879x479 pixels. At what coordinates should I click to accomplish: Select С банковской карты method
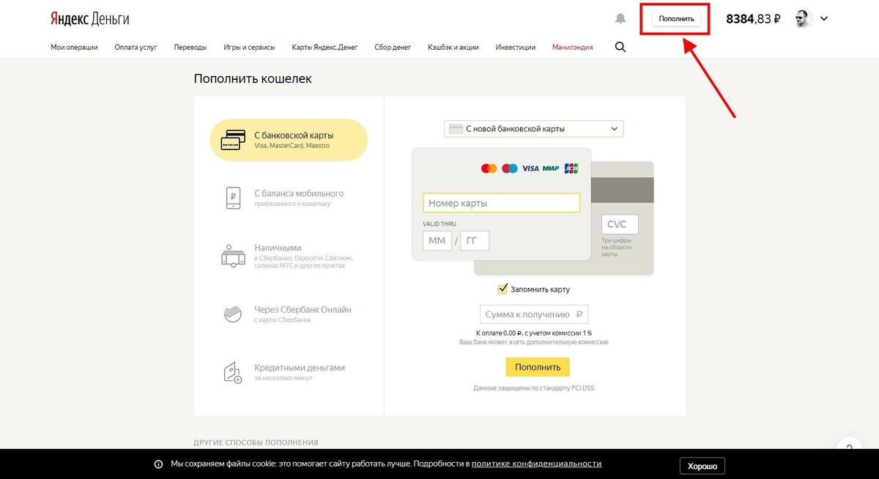289,140
